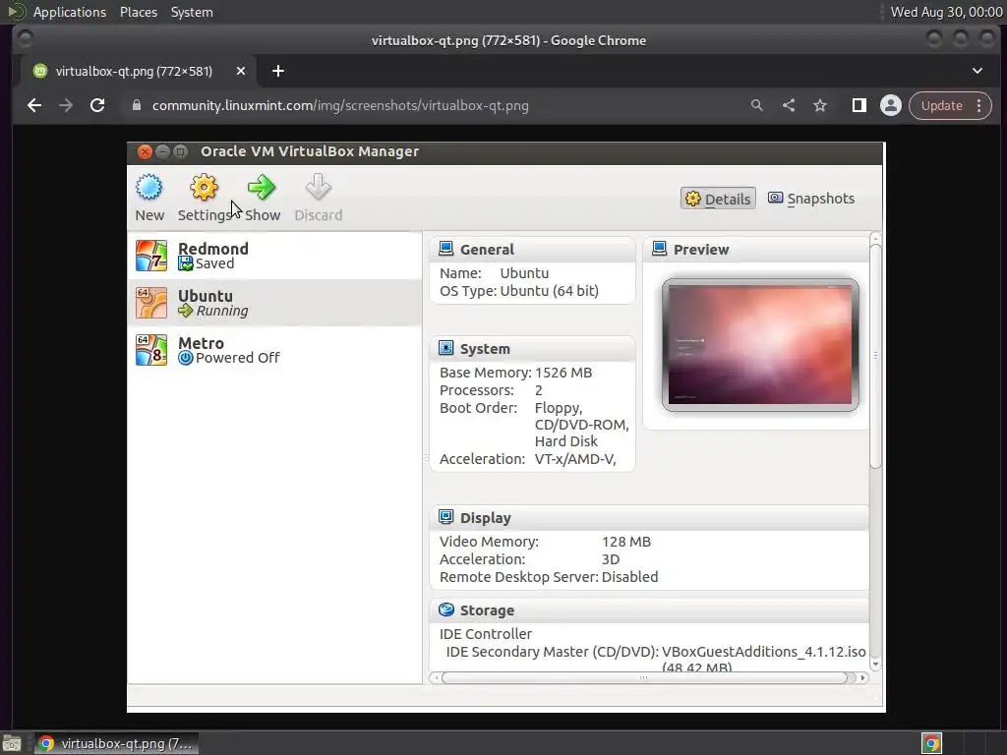1007x755 pixels.
Task: Select the Redmond Windows 7 VM icon
Action: click(x=151, y=256)
